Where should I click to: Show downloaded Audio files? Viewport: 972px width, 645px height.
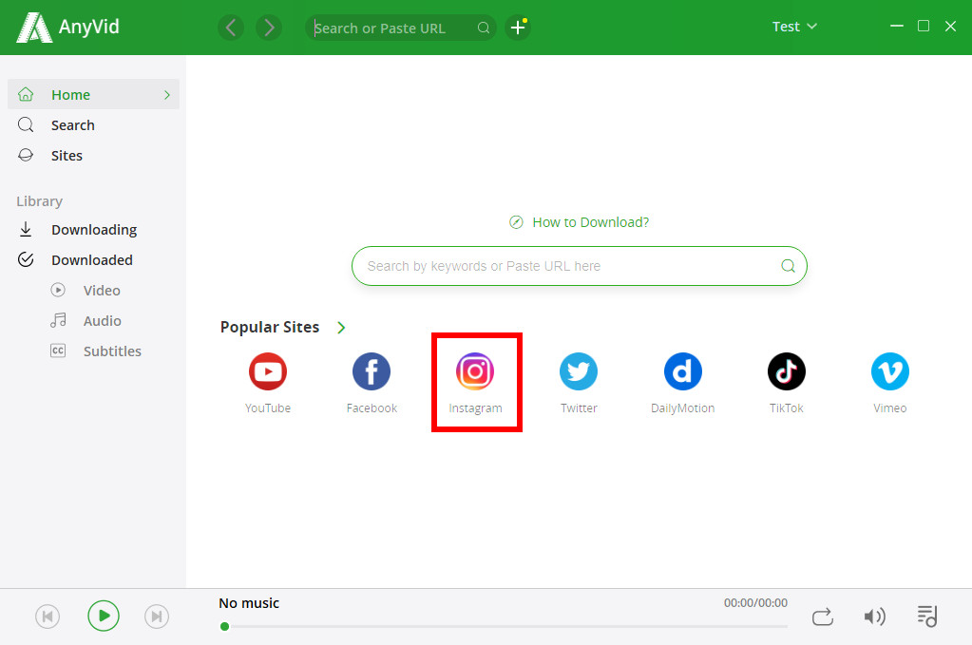click(102, 320)
